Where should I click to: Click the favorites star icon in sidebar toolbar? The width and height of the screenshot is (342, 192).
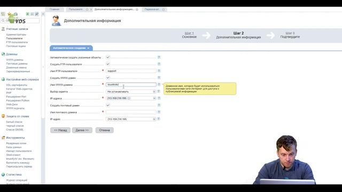point(9,14)
